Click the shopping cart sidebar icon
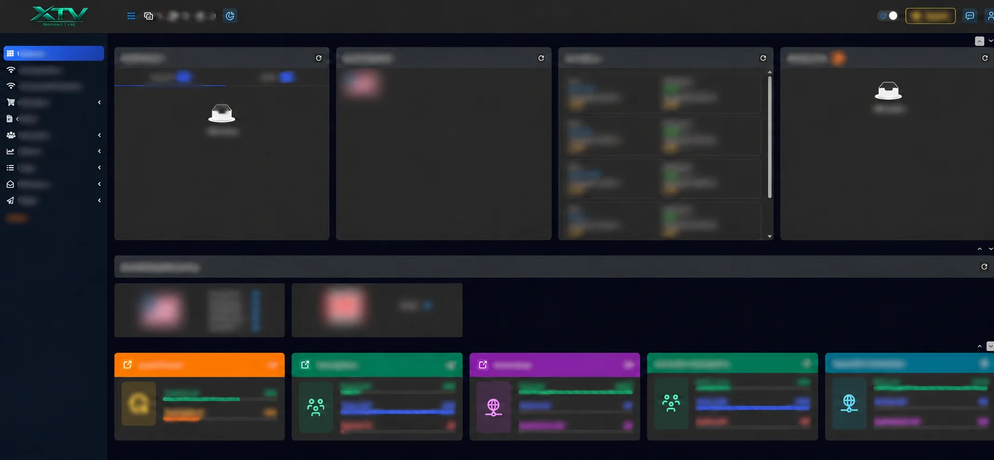 point(10,102)
